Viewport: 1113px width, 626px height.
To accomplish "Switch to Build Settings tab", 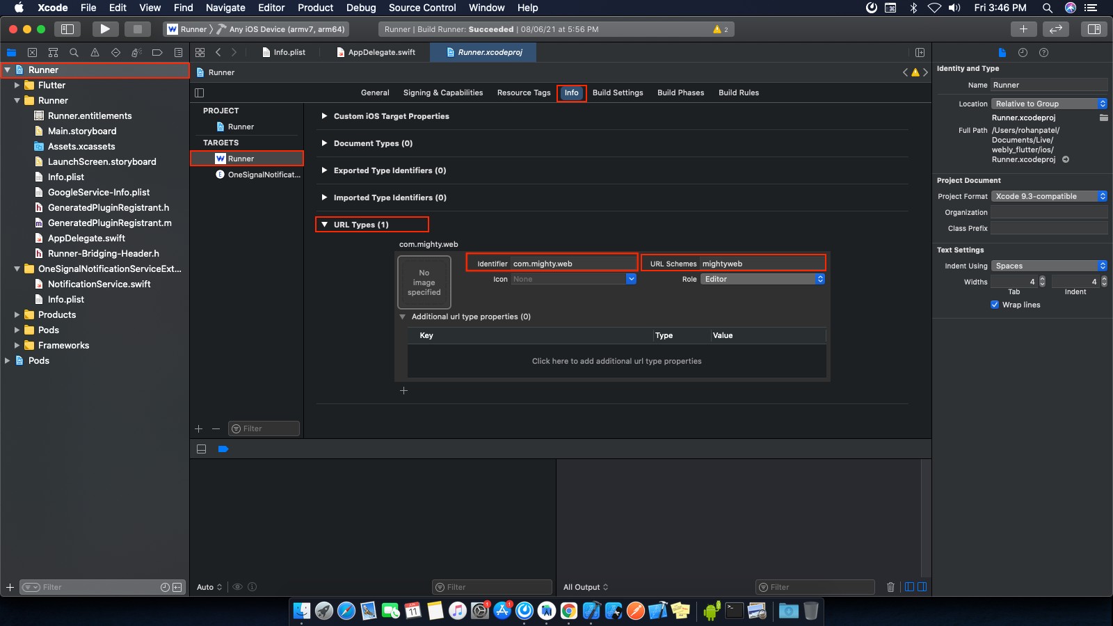I will 618,93.
